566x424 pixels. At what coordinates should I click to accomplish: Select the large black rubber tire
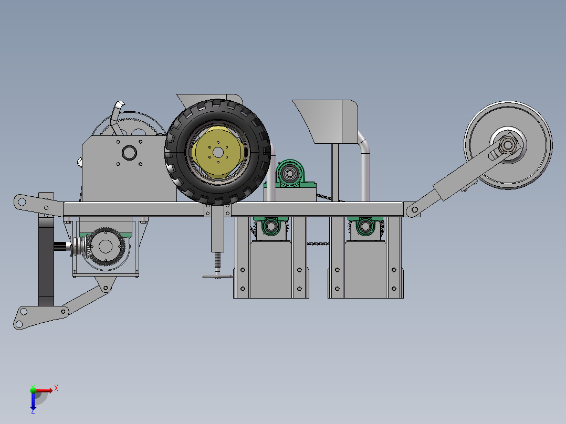pos(218,152)
